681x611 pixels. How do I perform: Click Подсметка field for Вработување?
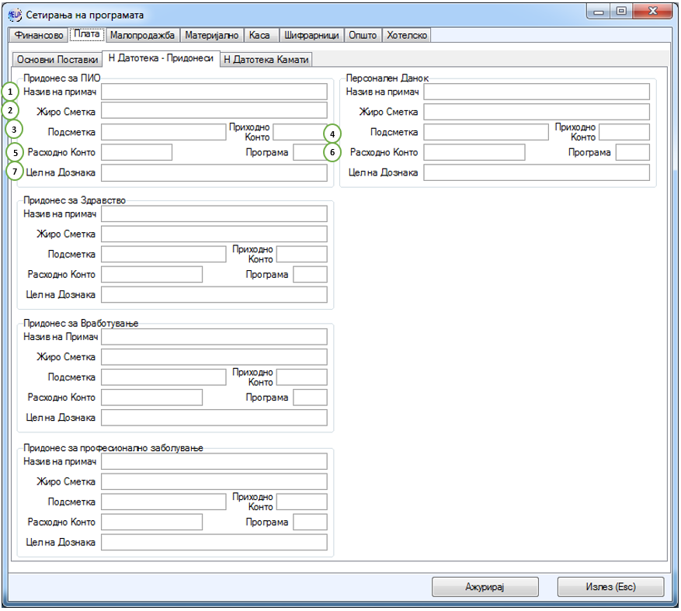(164, 377)
